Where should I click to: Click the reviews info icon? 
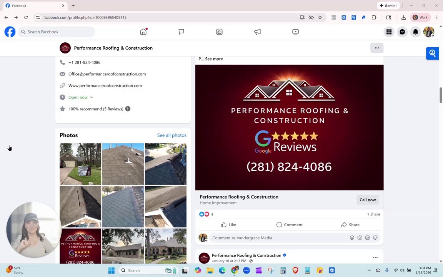[x=128, y=109]
